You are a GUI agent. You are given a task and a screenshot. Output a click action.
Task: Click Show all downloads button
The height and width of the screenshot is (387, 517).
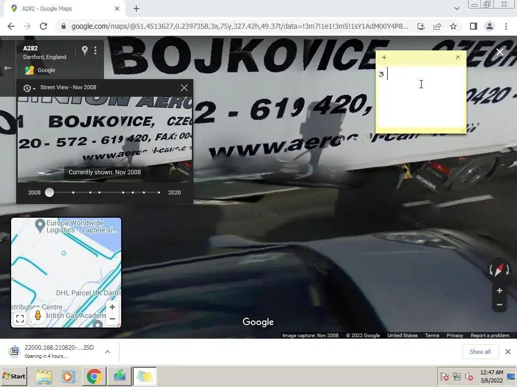pos(480,352)
